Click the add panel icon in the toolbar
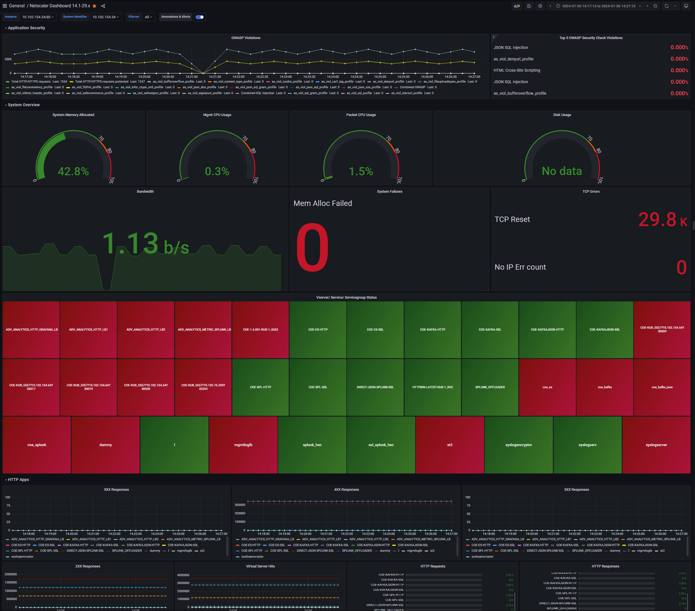 [x=517, y=6]
